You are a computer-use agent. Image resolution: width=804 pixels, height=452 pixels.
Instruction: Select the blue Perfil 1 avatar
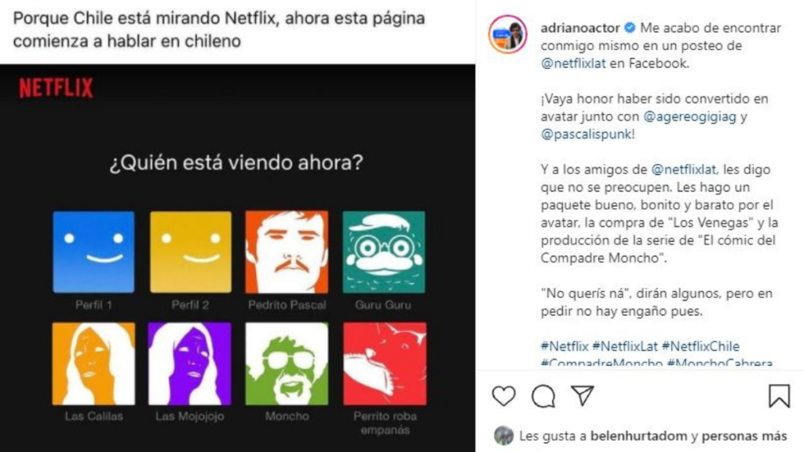[93, 252]
